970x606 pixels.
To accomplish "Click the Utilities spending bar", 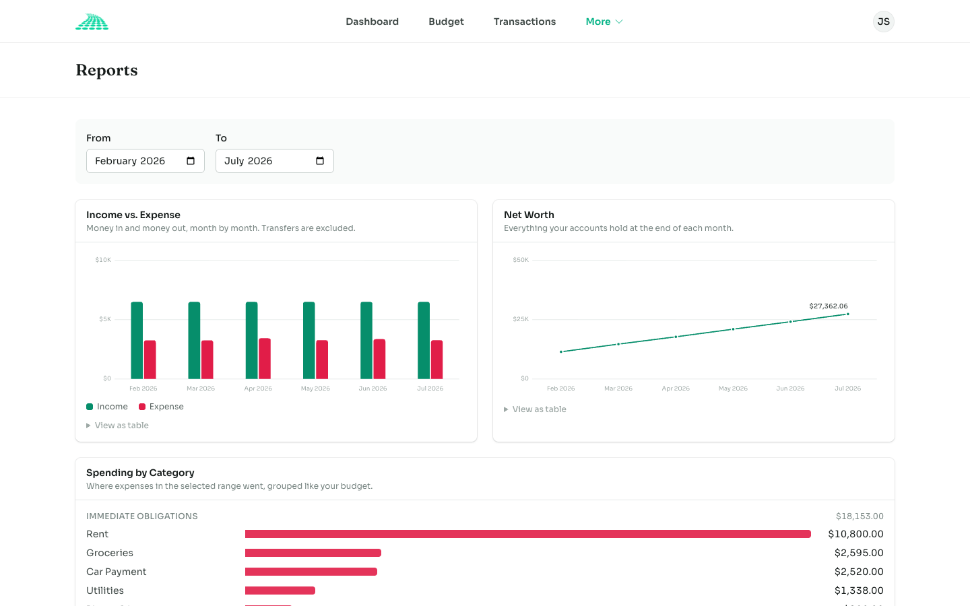I will pos(280,591).
